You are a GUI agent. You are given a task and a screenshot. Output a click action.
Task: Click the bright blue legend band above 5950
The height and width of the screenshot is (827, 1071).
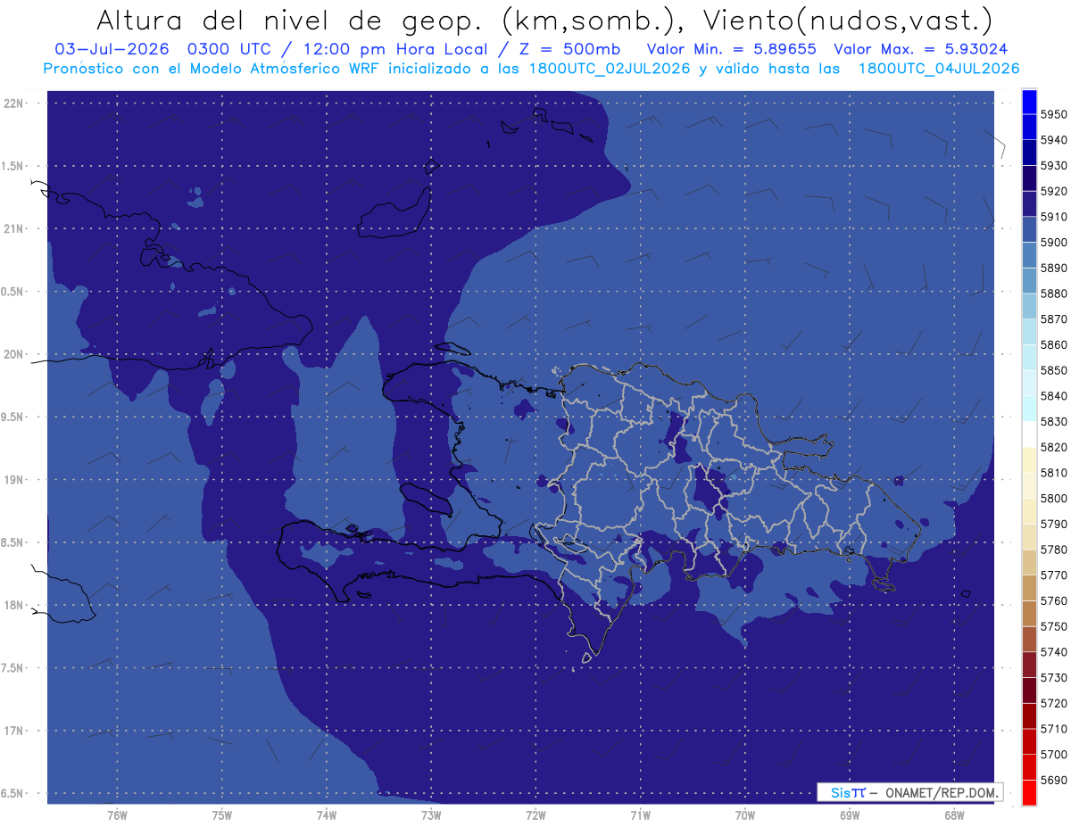pos(1029,102)
